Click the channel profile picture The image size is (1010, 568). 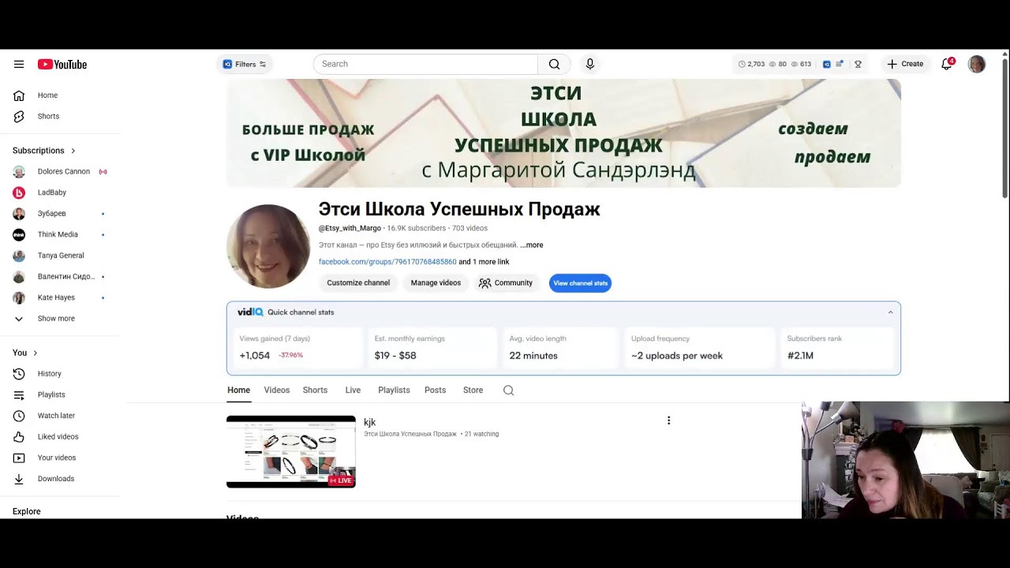[x=268, y=246]
